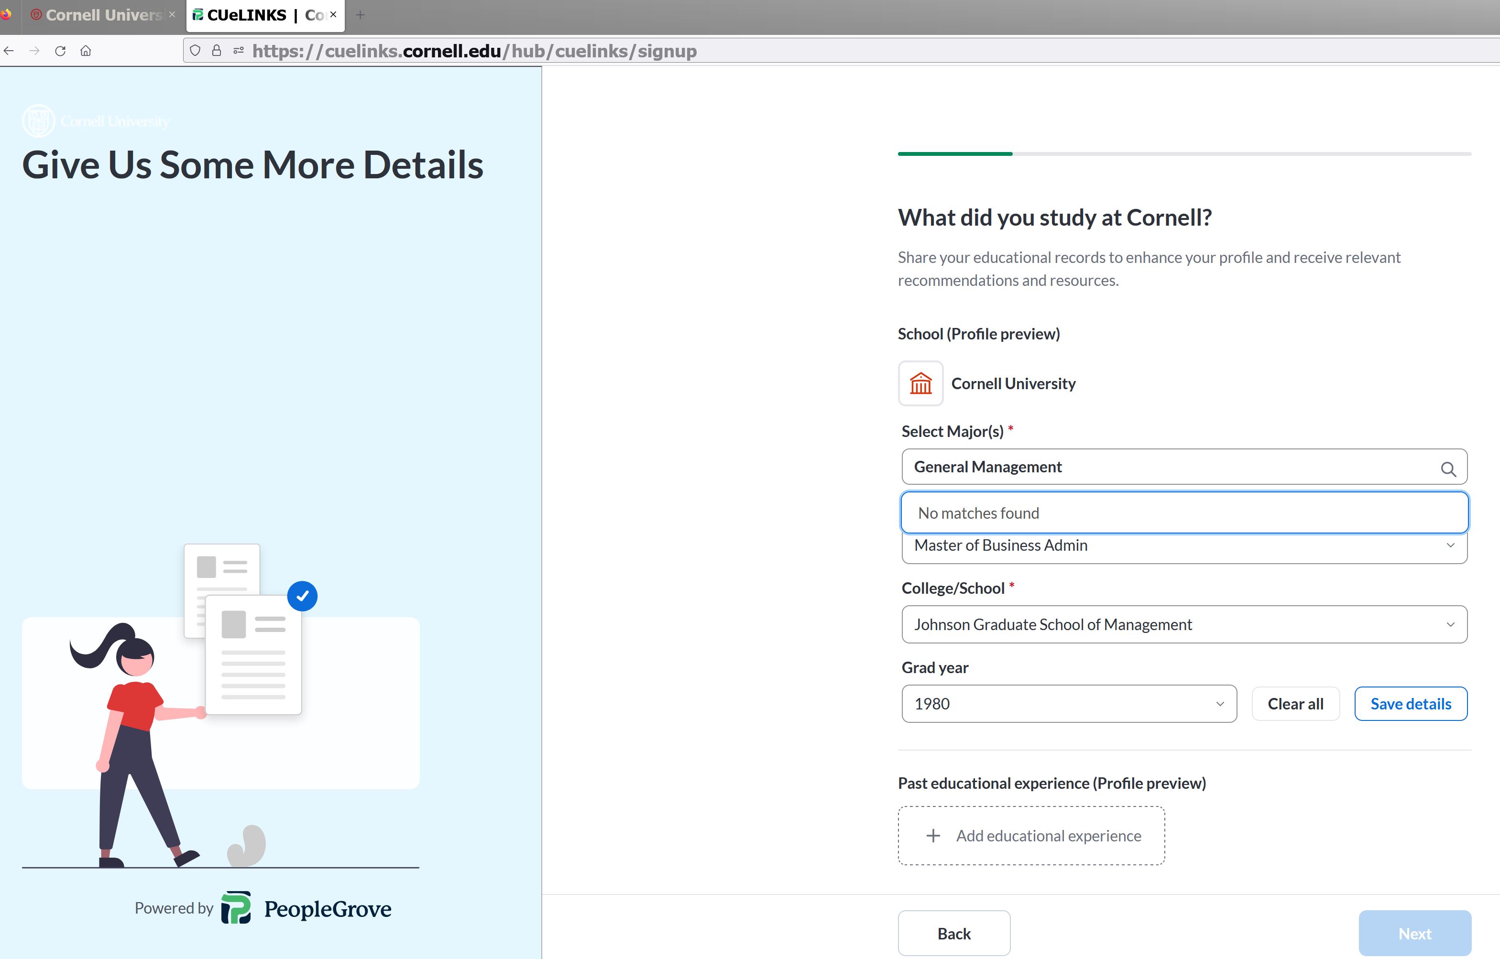
Task: Click the search magnifier icon in Major field
Action: tap(1448, 469)
